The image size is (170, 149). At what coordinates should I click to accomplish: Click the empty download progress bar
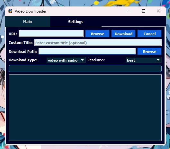(x=85, y=69)
